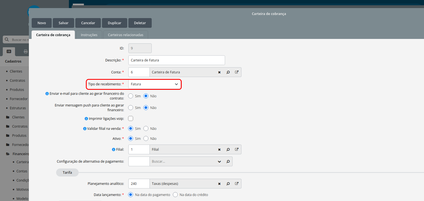Select Não for Ativo
The height and width of the screenshot is (201, 424).
[x=146, y=138]
